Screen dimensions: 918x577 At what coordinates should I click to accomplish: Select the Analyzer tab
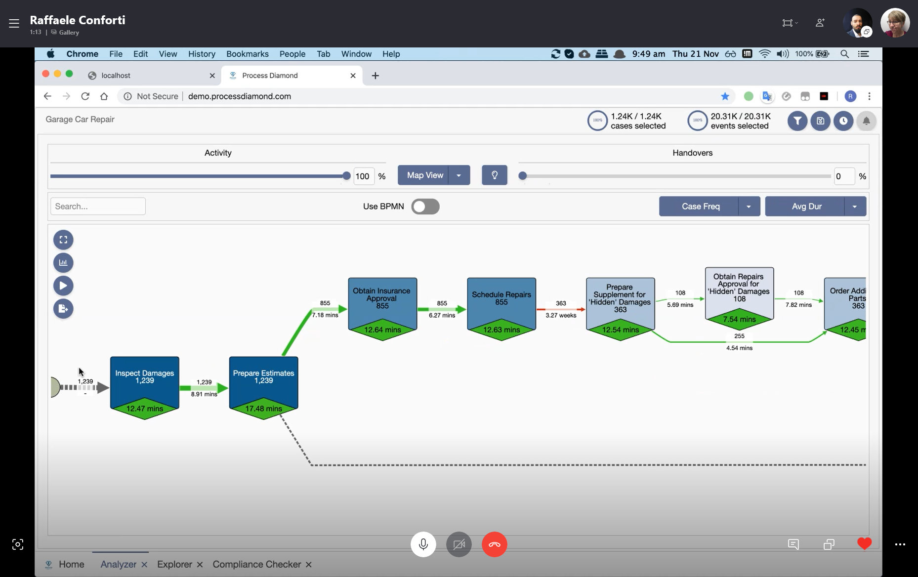118,564
